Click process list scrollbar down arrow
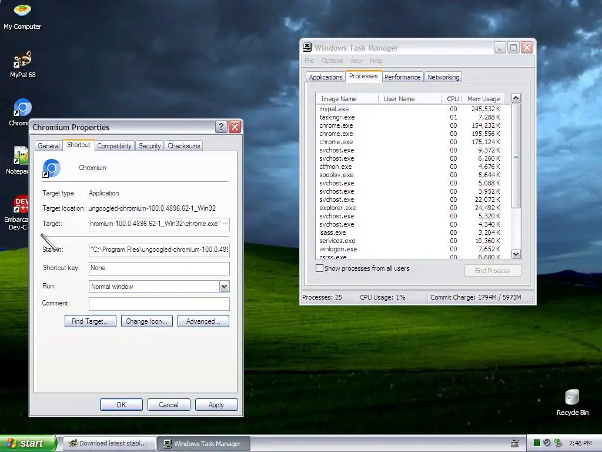The height and width of the screenshot is (452, 602). point(516,254)
